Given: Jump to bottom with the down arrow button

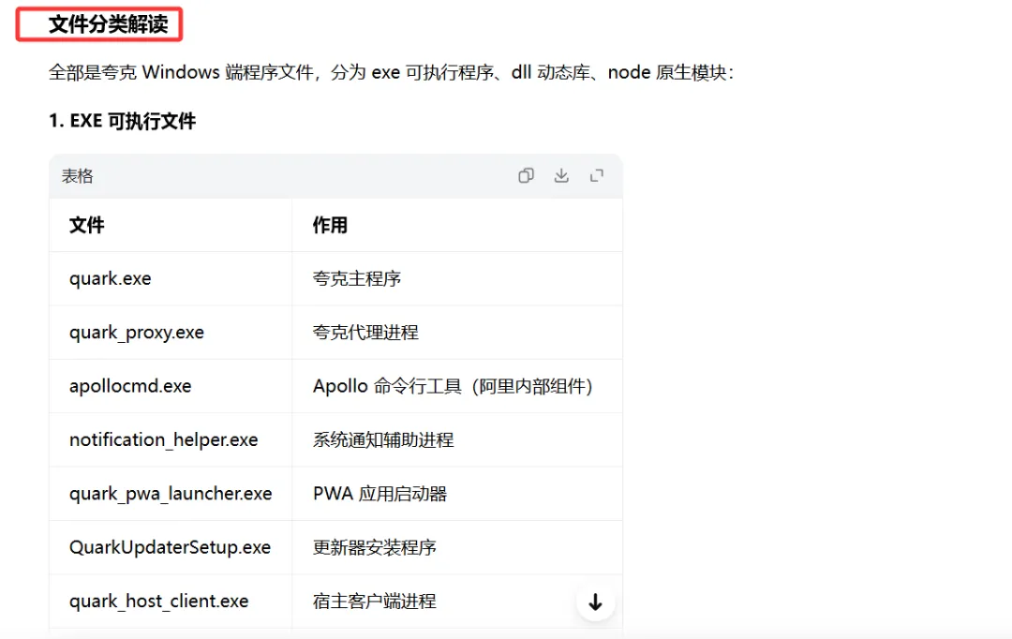Looking at the screenshot, I should (595, 602).
